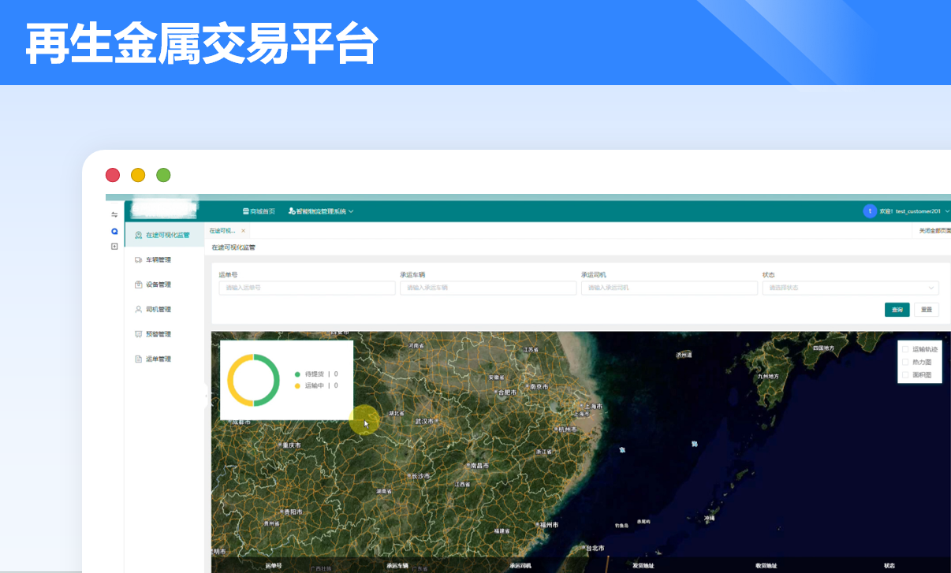The height and width of the screenshot is (573, 951).
Task: Focus the 承运司机 input field
Action: [669, 288]
